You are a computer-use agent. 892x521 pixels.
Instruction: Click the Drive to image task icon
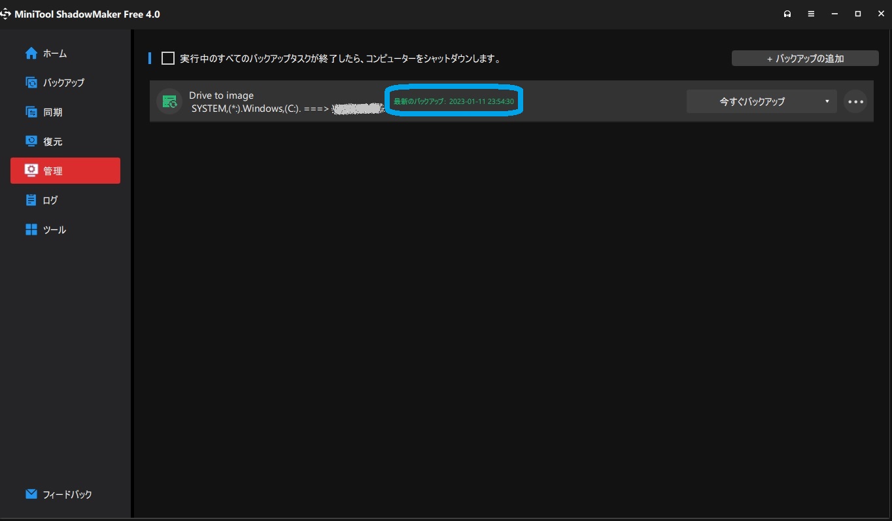(169, 101)
